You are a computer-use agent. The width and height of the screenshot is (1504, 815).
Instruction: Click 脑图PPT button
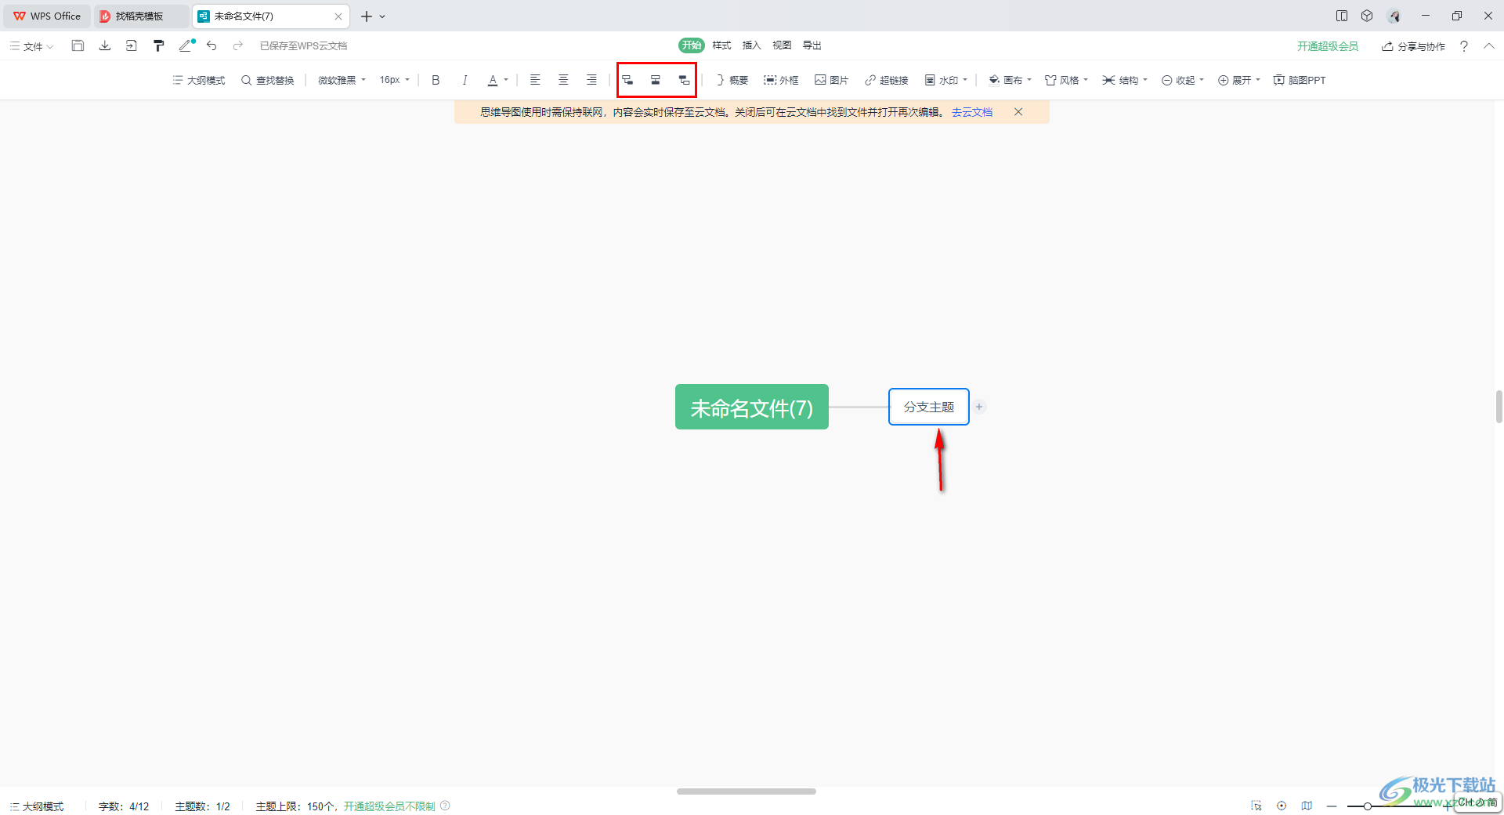click(1300, 80)
